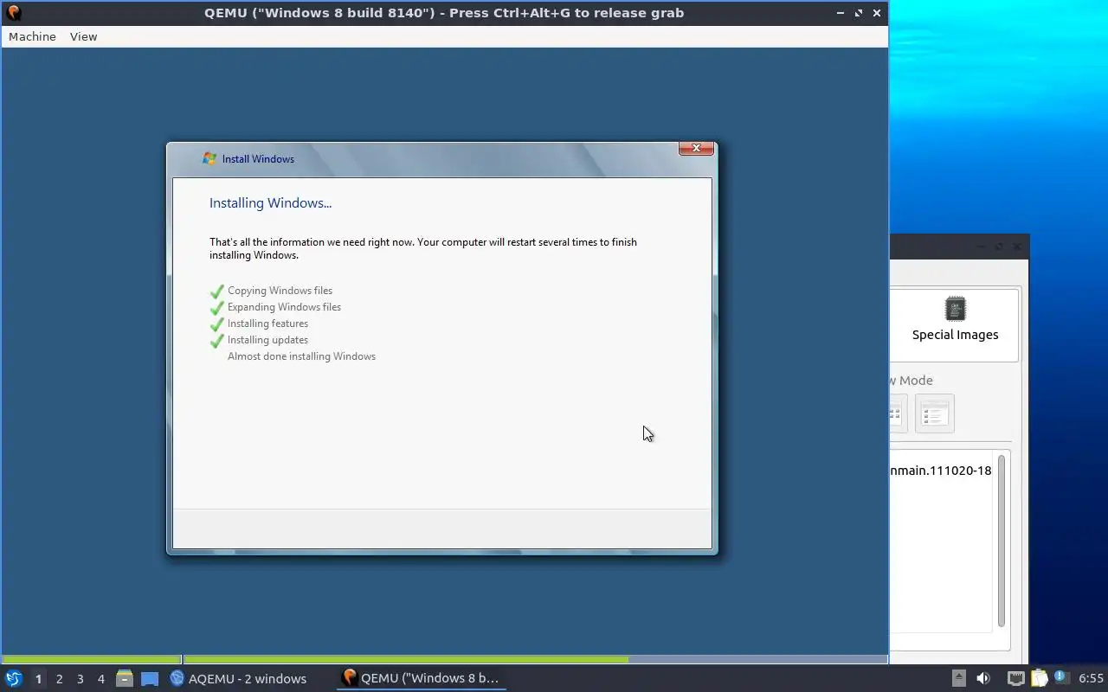Close the QEMU window

pos(877,13)
